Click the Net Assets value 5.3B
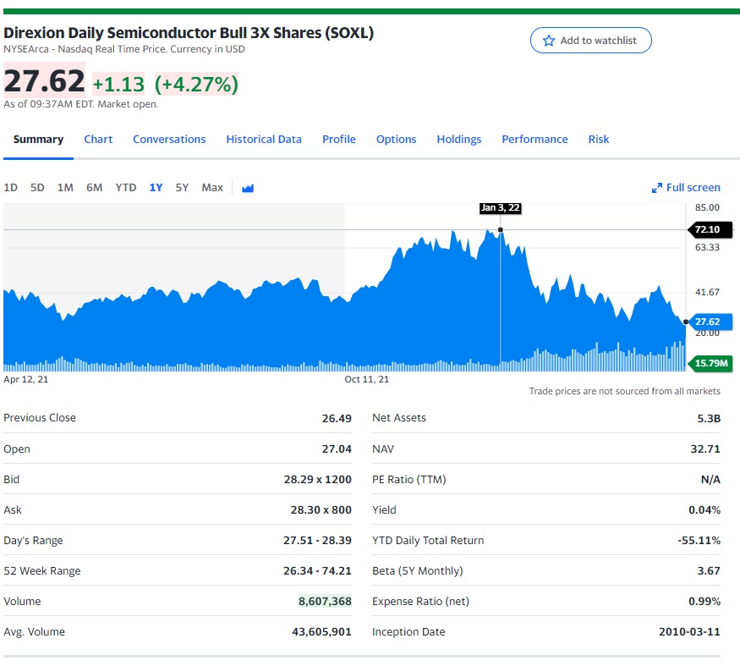 709,419
